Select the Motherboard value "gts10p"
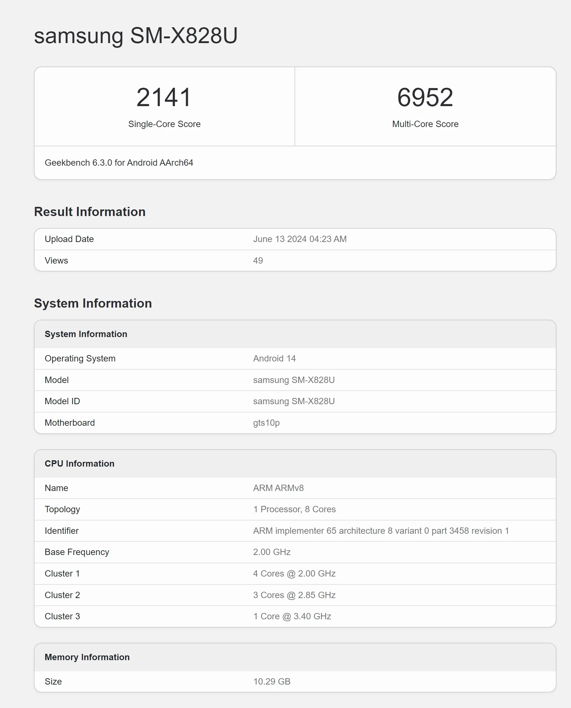Image resolution: width=571 pixels, height=708 pixels. (266, 423)
